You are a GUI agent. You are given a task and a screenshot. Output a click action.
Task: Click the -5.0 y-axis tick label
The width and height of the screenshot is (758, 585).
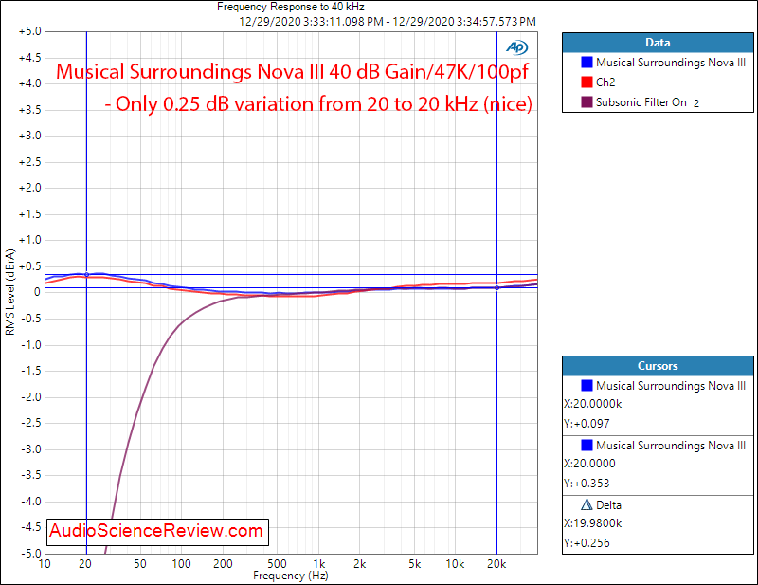click(30, 553)
